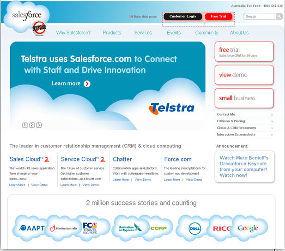
Task: Open the Dell customer logo
Action: [194, 228]
